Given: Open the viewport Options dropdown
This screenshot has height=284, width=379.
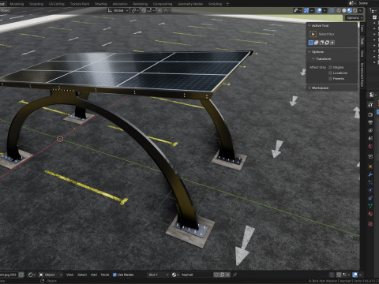Looking at the screenshot, I should [x=355, y=17].
